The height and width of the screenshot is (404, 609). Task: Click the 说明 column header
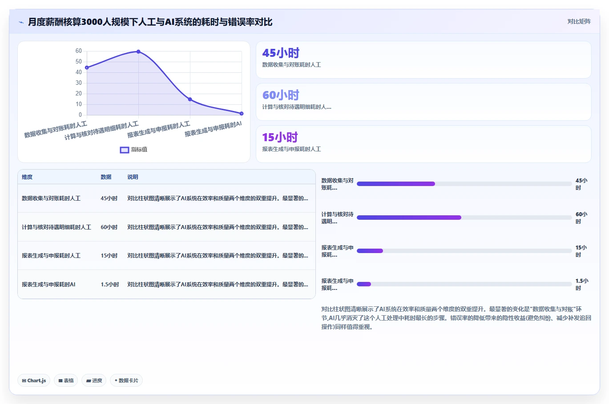pos(133,177)
